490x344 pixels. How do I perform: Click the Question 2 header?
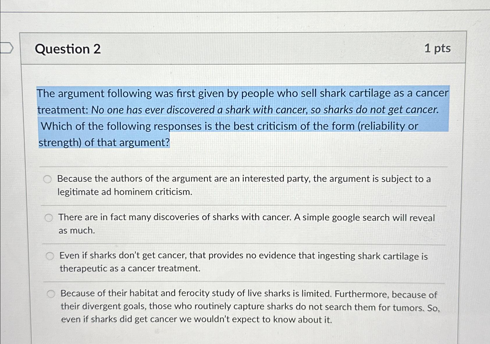[68, 49]
